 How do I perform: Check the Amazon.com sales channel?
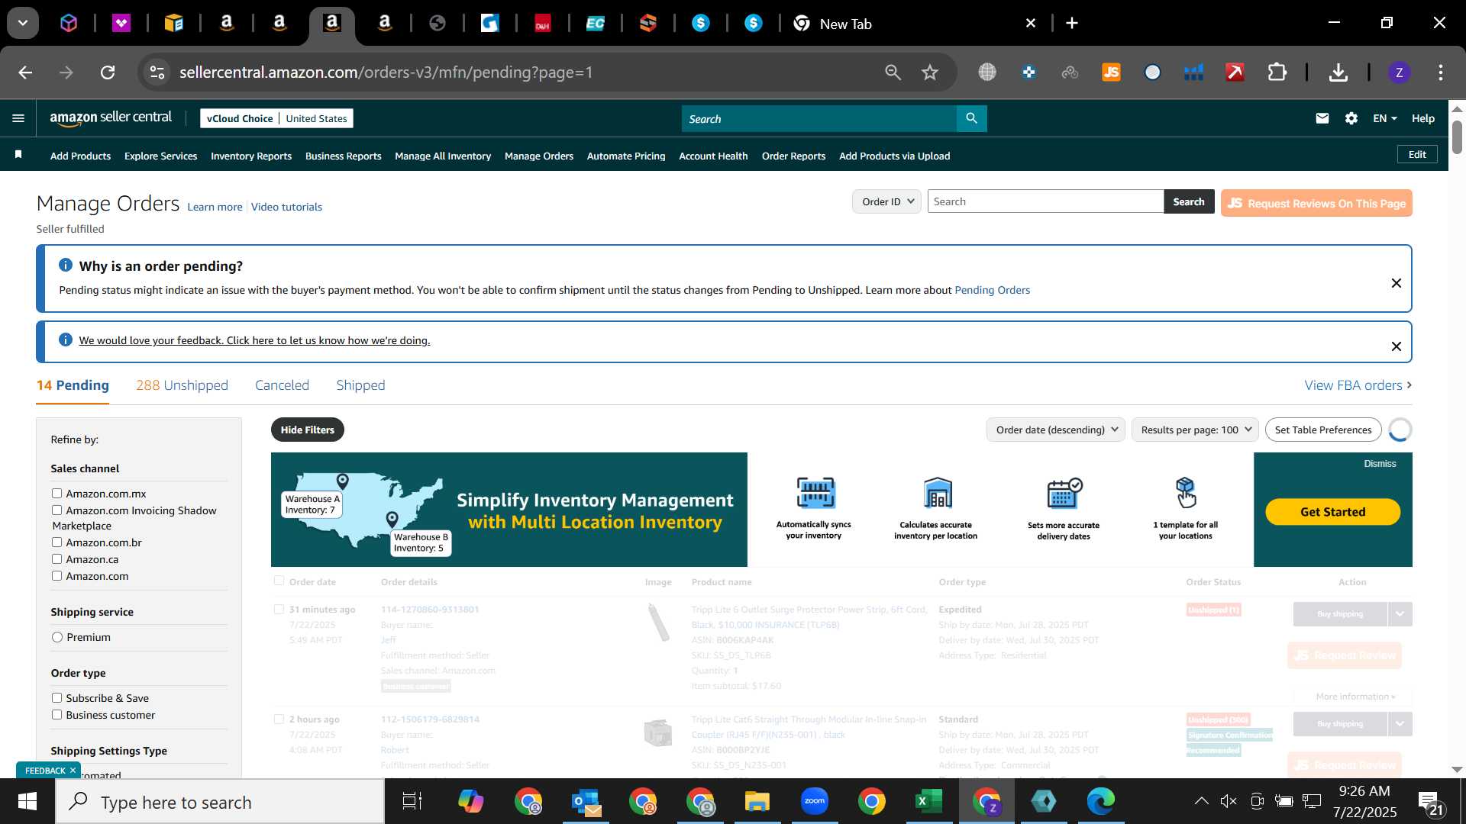tap(57, 576)
